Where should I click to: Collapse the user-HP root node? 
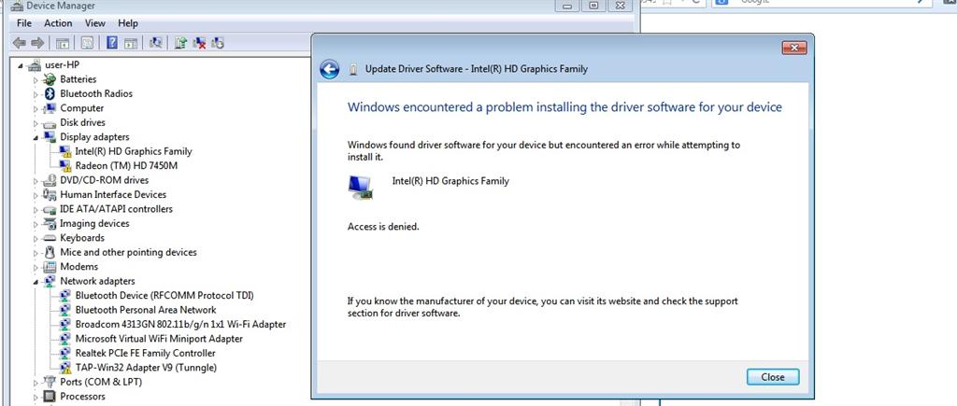point(21,65)
